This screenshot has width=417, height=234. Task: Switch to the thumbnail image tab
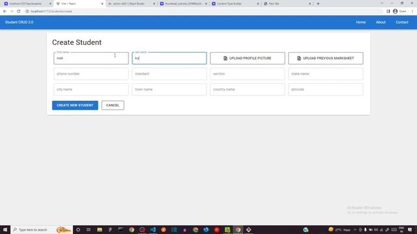[183, 4]
